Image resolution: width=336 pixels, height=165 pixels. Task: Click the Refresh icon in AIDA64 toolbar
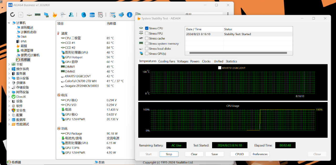13,15
